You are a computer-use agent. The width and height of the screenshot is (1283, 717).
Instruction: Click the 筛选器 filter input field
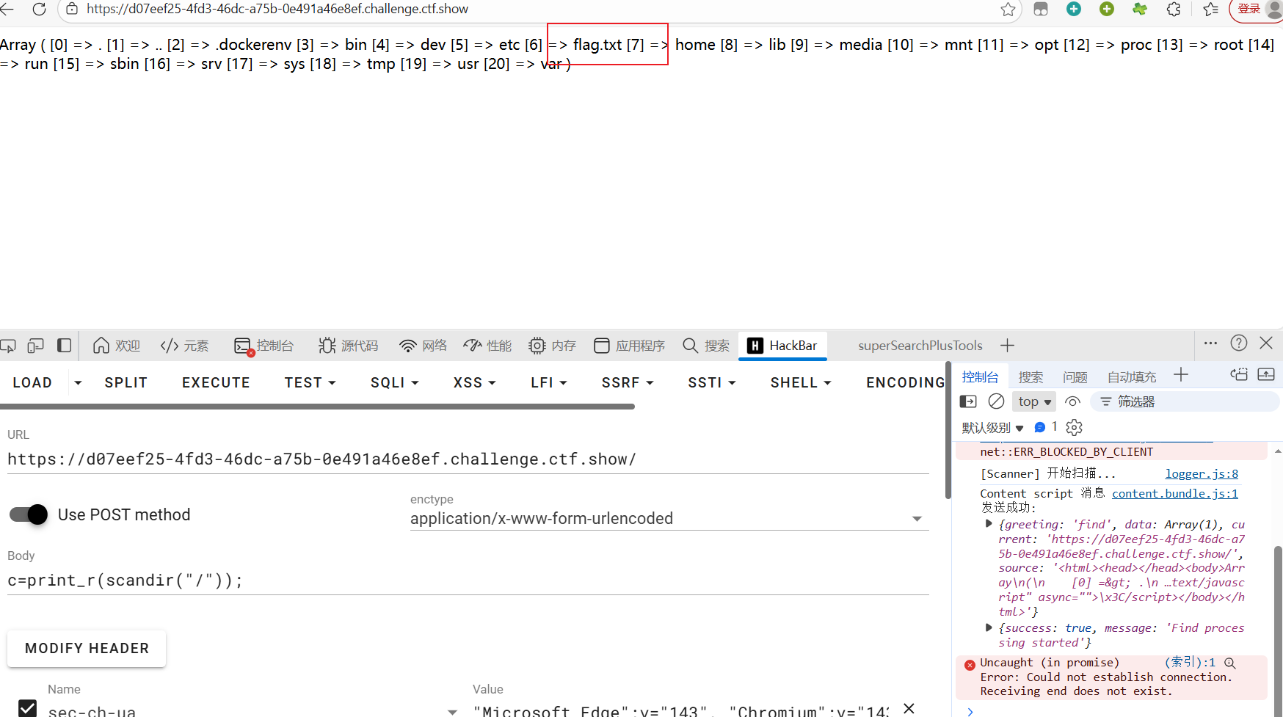[1185, 401]
